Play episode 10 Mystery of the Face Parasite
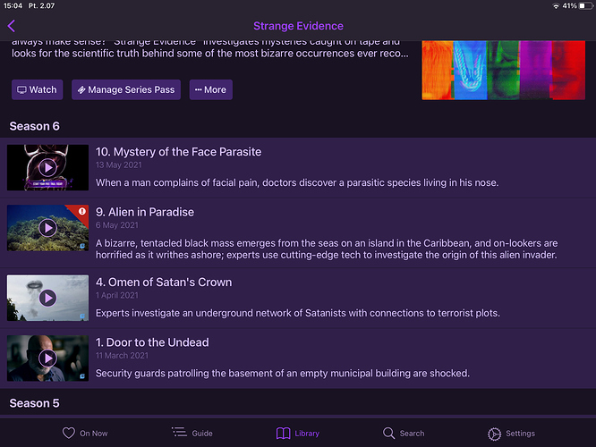596x447 pixels. [x=47, y=168]
